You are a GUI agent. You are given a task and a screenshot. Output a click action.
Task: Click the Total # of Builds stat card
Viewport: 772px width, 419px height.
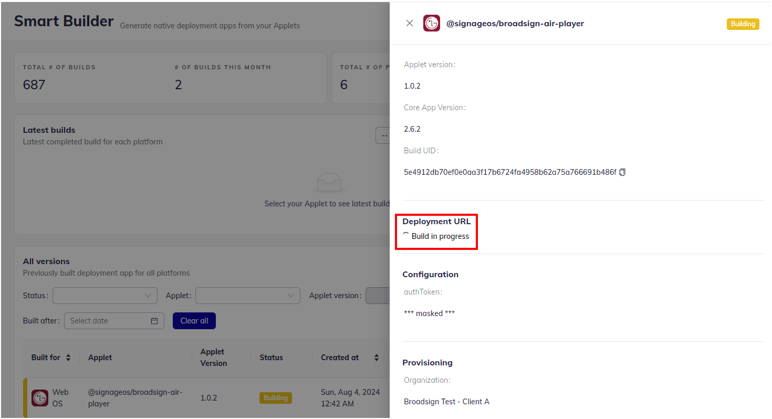tap(89, 78)
